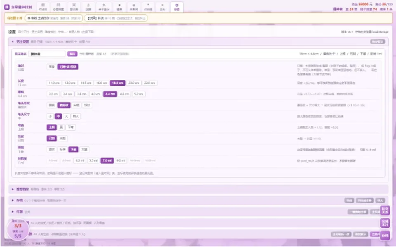Choose the 3.8 cm option
The width and height of the screenshot is (396, 247).
pyautogui.click(x=82, y=94)
